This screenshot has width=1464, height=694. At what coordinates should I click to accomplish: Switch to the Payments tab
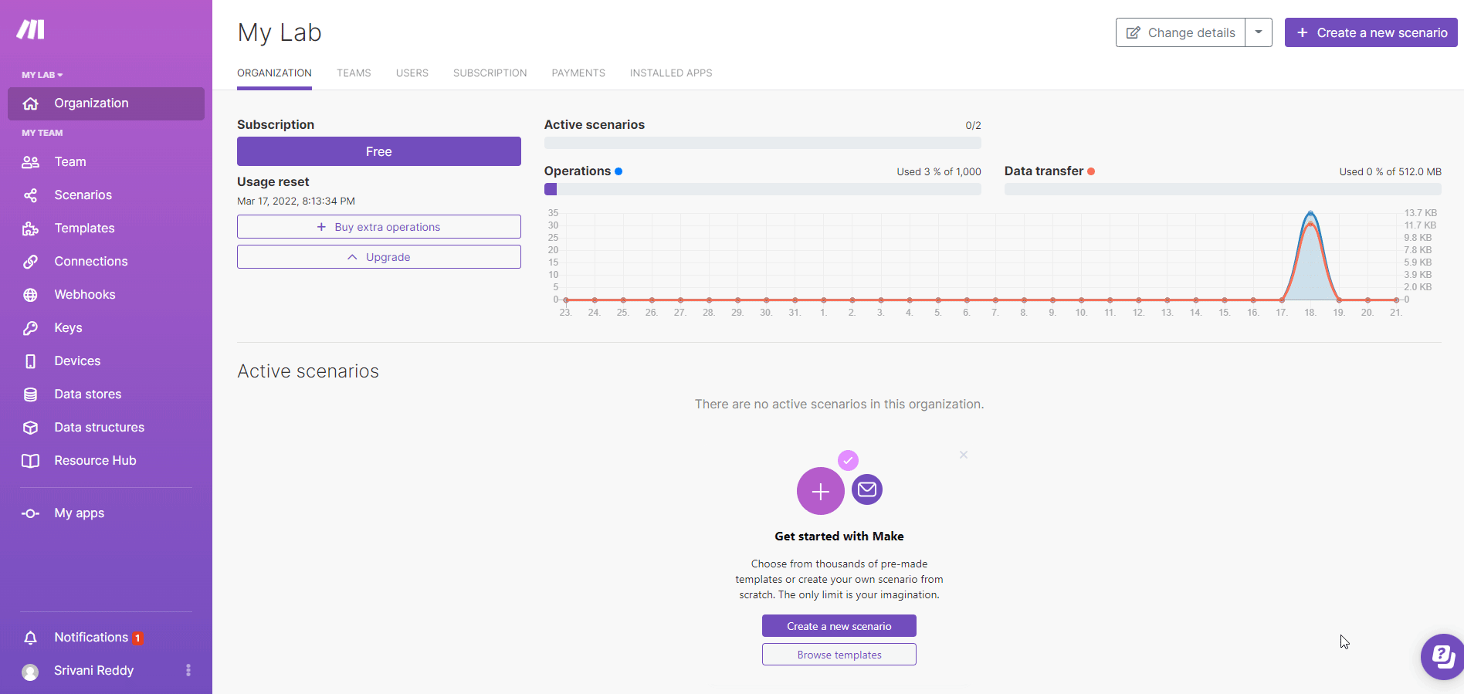click(578, 73)
